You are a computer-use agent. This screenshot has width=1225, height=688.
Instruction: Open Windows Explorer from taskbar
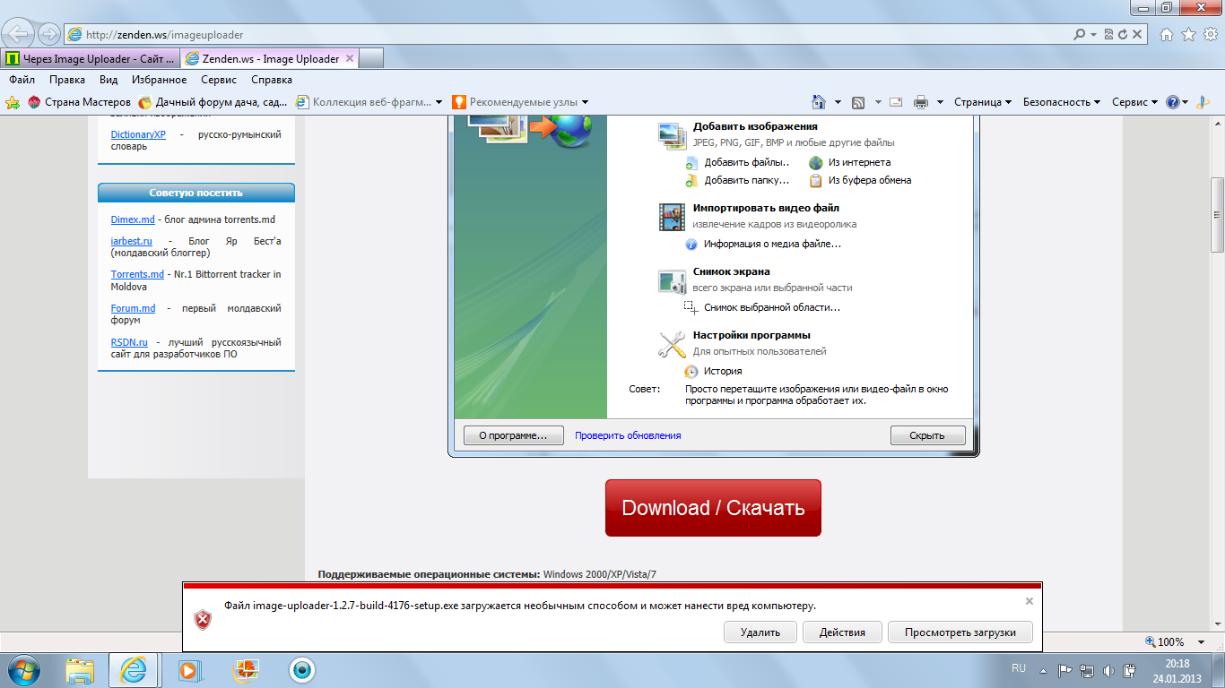tap(80, 670)
